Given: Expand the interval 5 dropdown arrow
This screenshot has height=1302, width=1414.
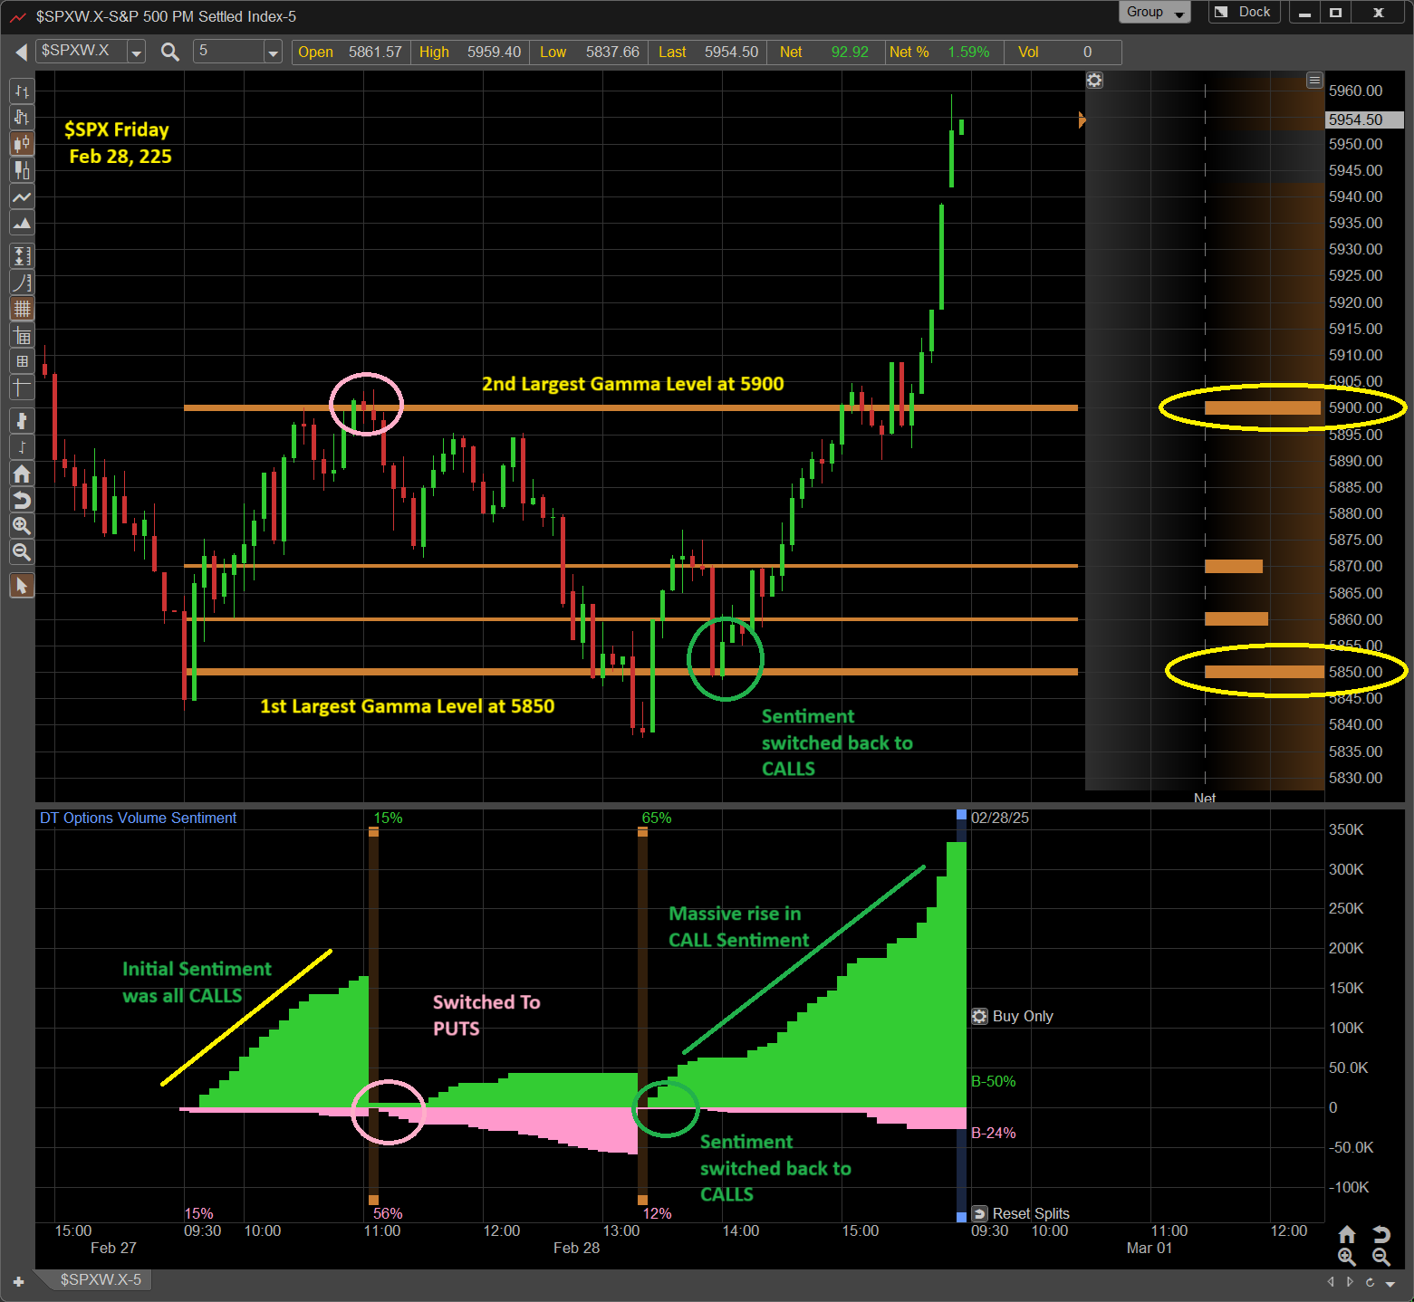Looking at the screenshot, I should [x=273, y=53].
